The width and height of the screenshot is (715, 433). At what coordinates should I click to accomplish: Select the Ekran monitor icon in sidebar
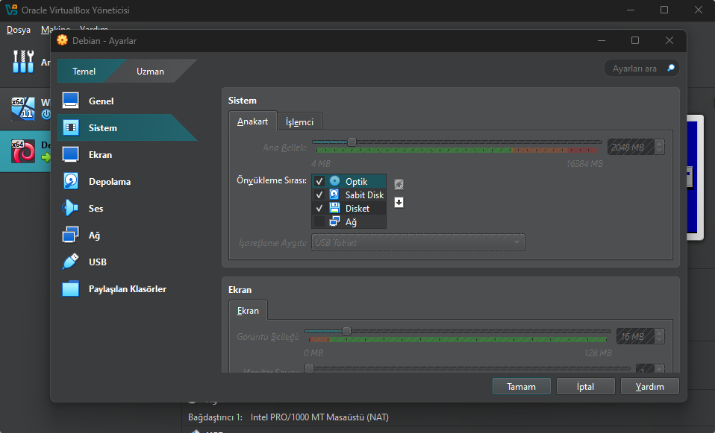pos(71,155)
